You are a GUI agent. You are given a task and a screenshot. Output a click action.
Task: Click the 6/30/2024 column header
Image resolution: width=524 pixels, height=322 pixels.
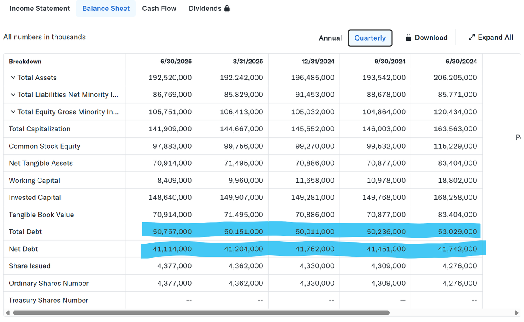(462, 62)
